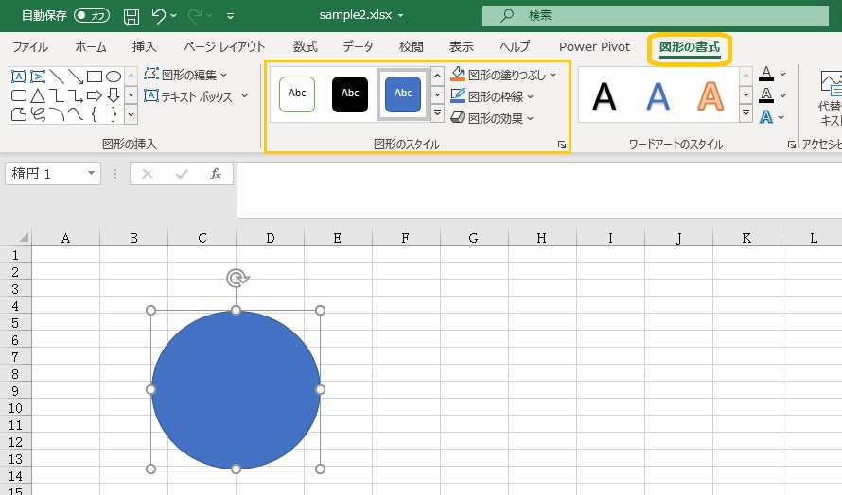This screenshot has height=495, width=842.
Task: Choose the straight line shape tool
Action: click(x=56, y=77)
